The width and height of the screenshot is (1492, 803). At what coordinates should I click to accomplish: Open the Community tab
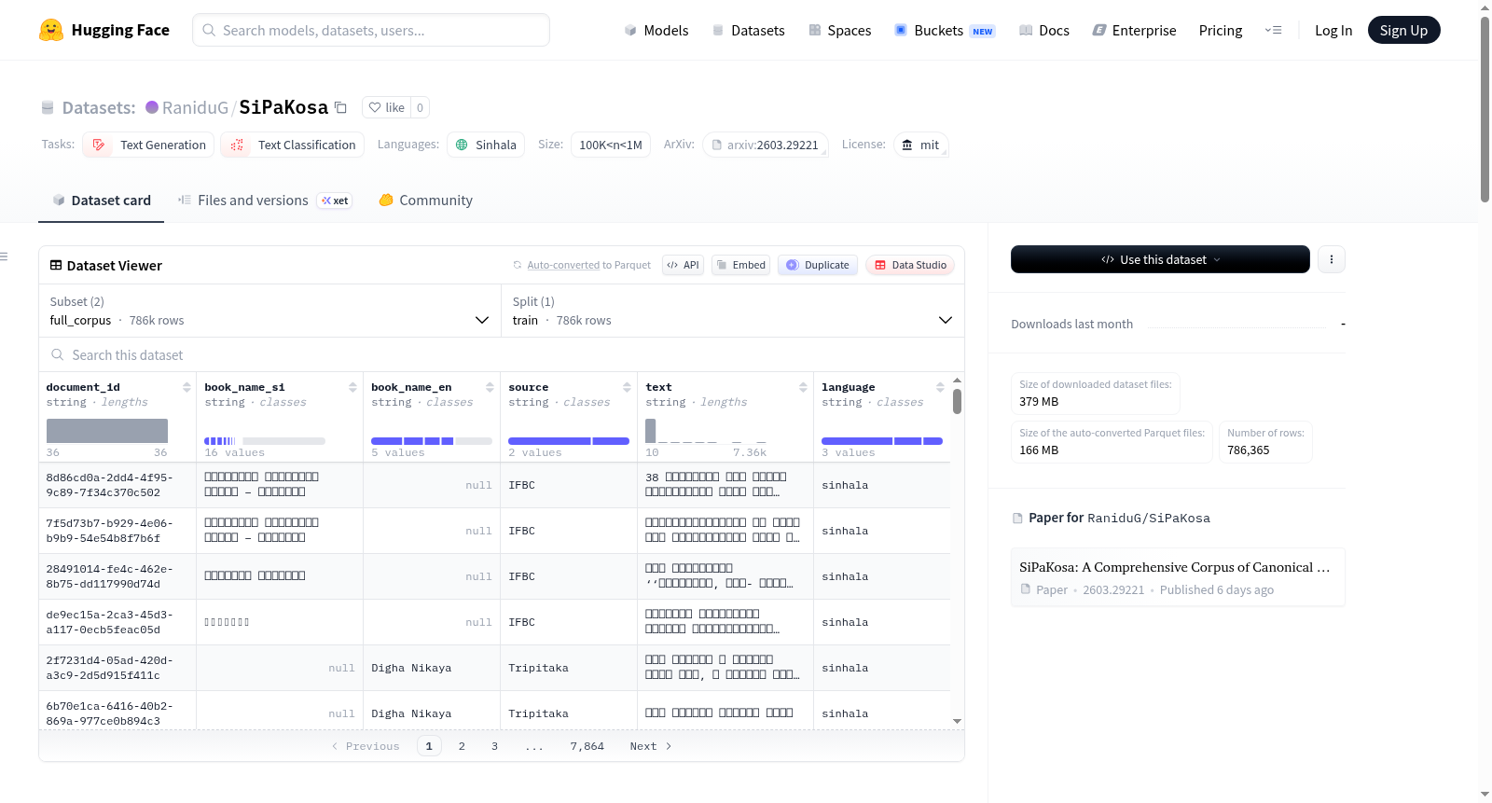(x=426, y=201)
